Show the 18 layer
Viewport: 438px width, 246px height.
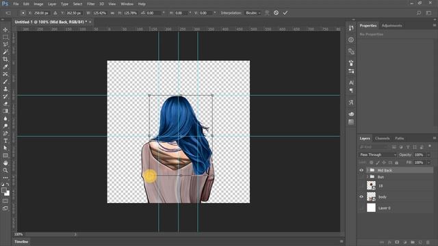tap(361, 186)
